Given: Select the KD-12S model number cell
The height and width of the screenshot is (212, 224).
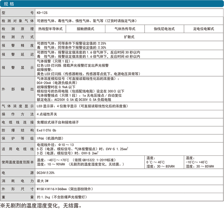Looking at the screenshot, I should coord(42,13).
